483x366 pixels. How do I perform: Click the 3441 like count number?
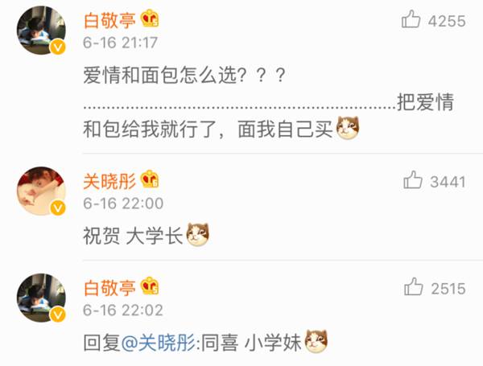point(448,182)
